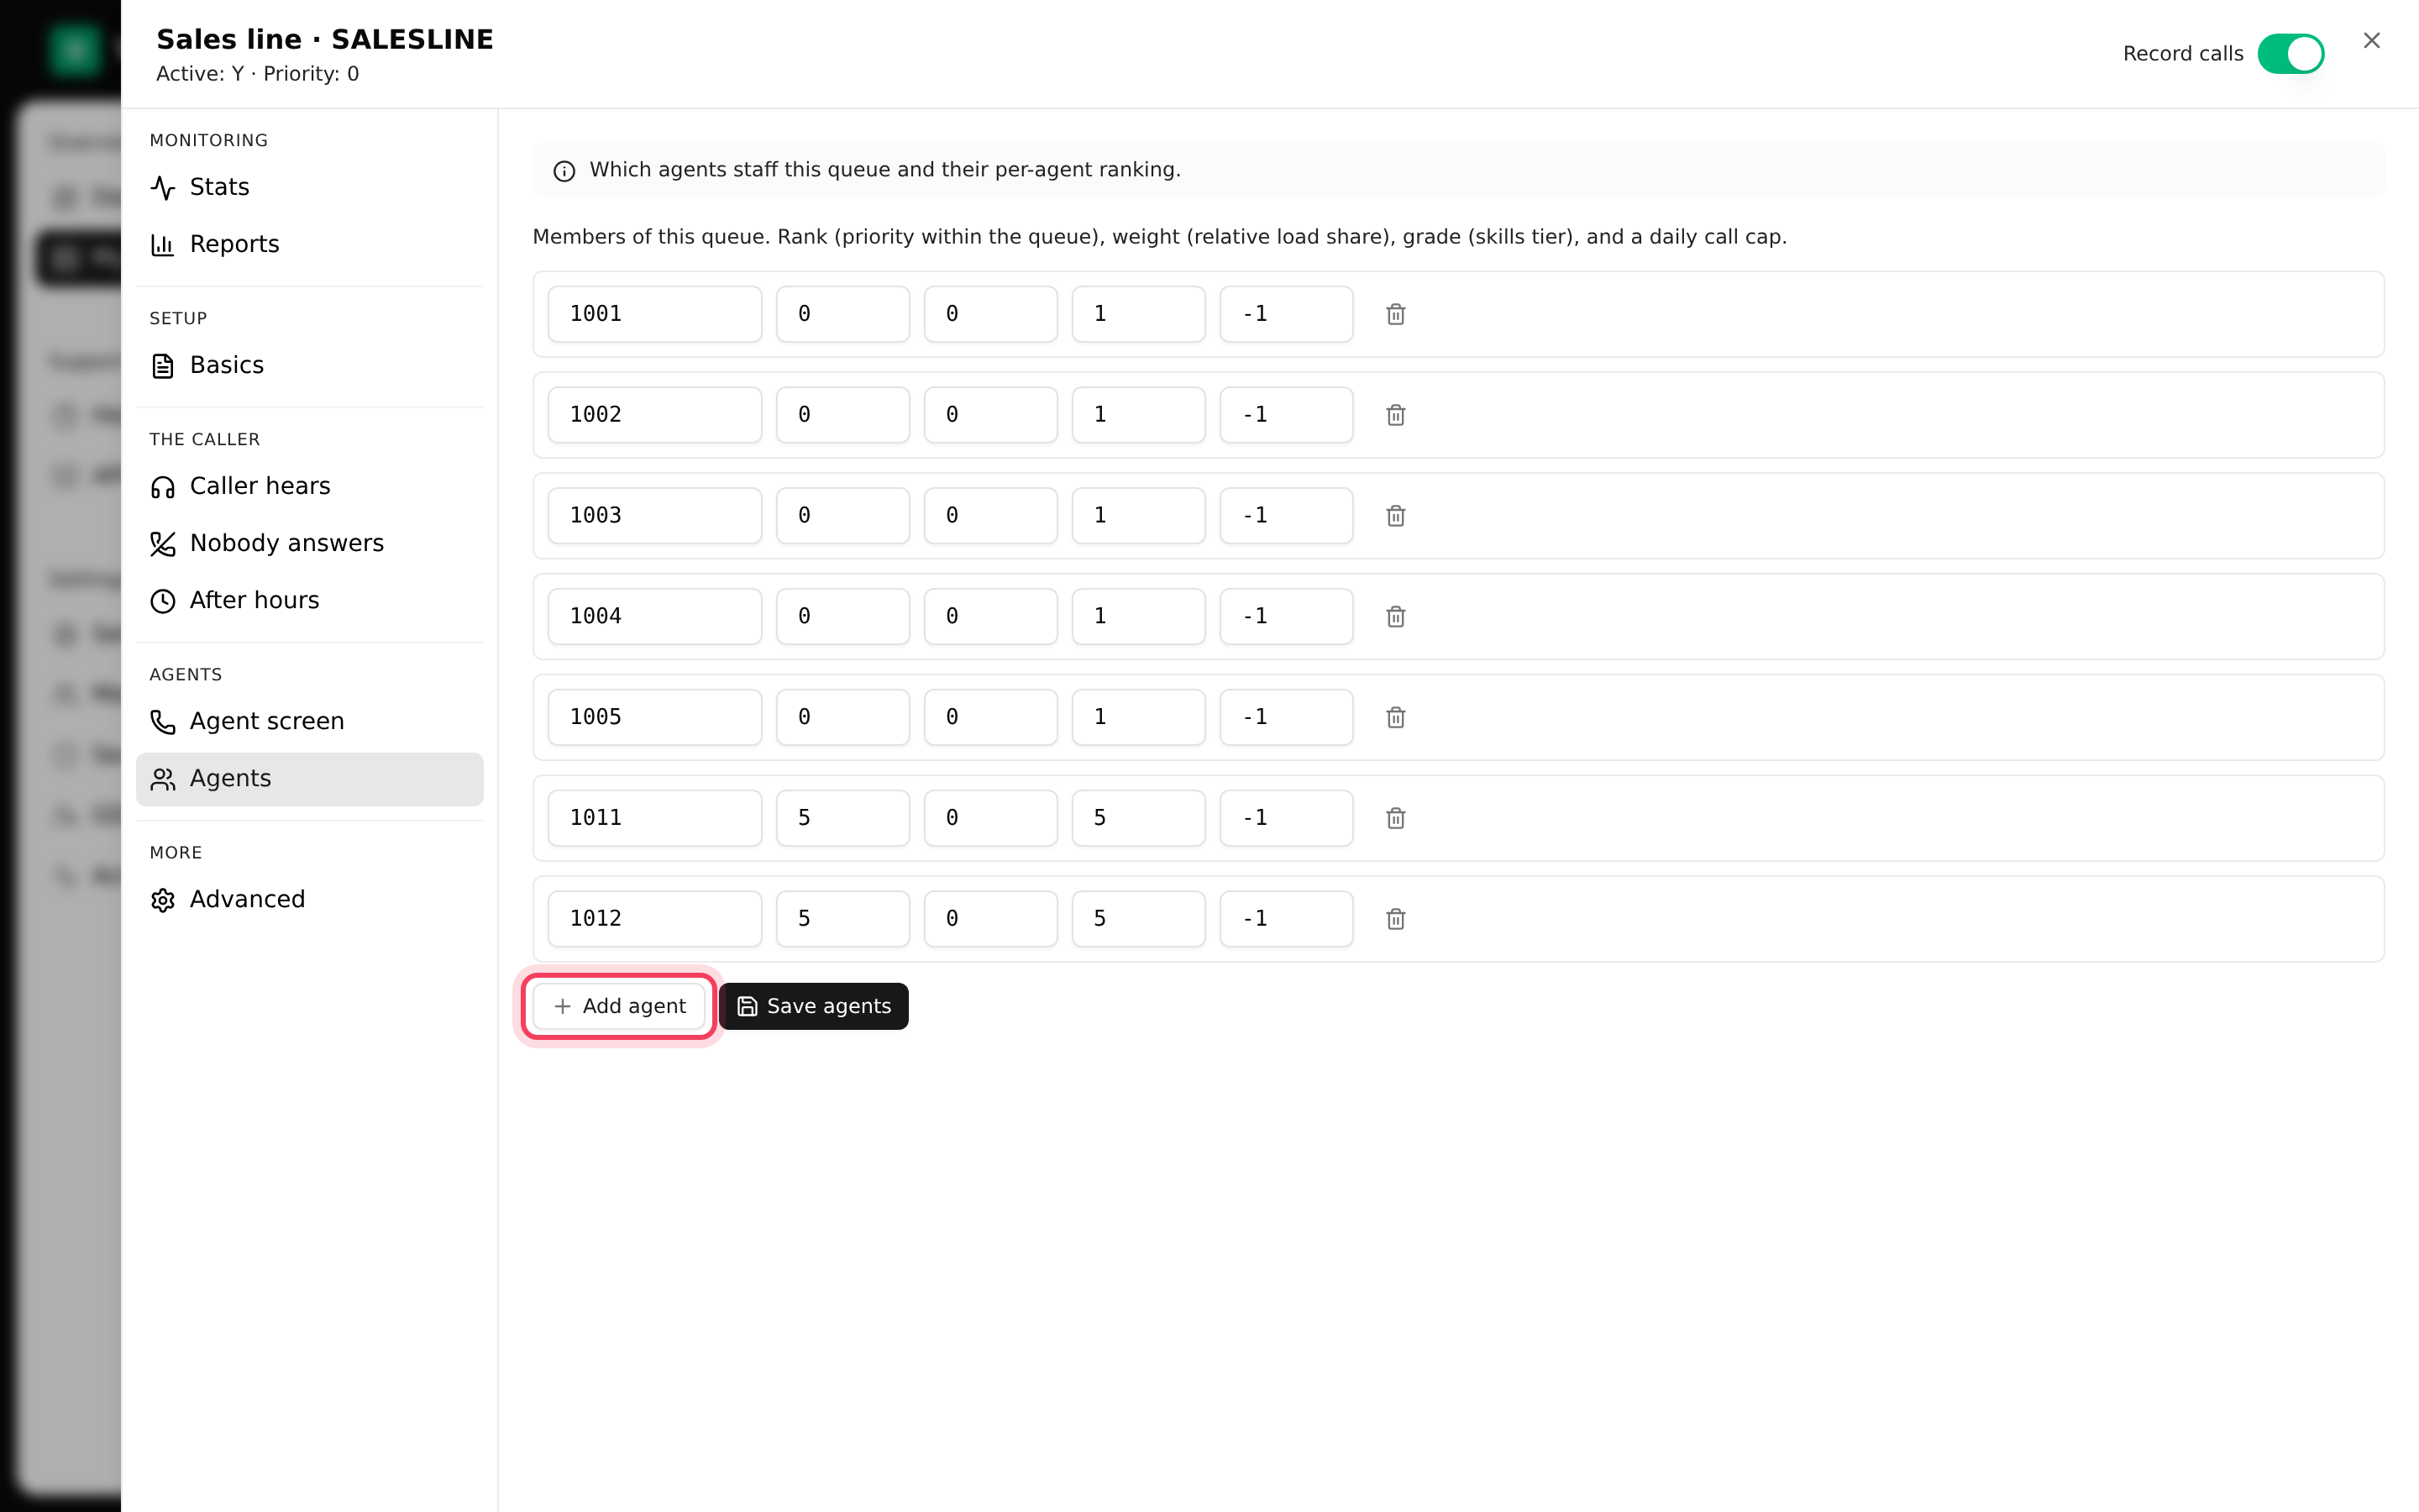Click grade field of agent 1001

(x=1139, y=314)
